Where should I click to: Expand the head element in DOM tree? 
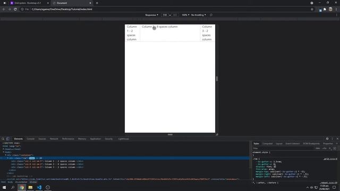4,149
